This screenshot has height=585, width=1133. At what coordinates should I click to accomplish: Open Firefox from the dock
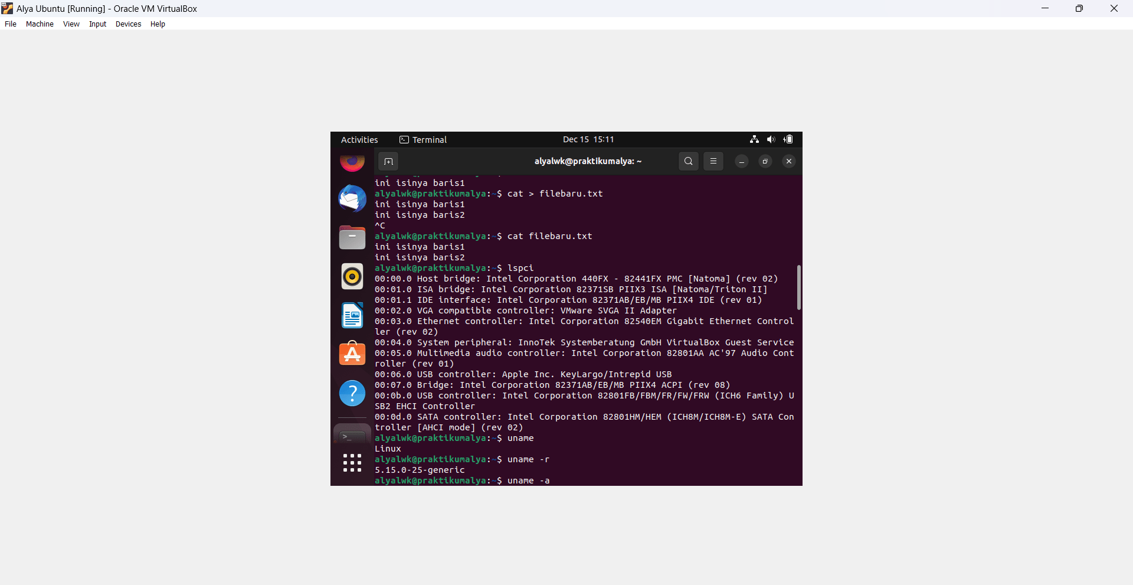click(x=352, y=163)
